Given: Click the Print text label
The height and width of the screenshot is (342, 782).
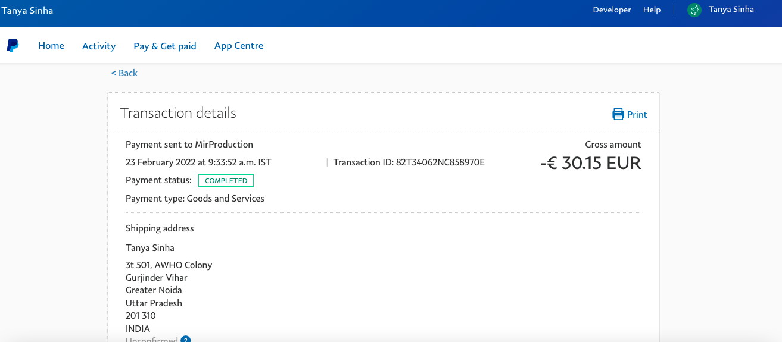Looking at the screenshot, I should click(x=637, y=114).
